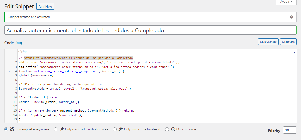This screenshot has height=140, width=301.
Task: Open the Ayuda help dropdown
Action: pyautogui.click(x=286, y=2)
